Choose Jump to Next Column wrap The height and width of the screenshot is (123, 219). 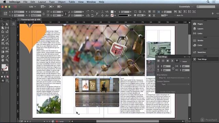coord(177,61)
